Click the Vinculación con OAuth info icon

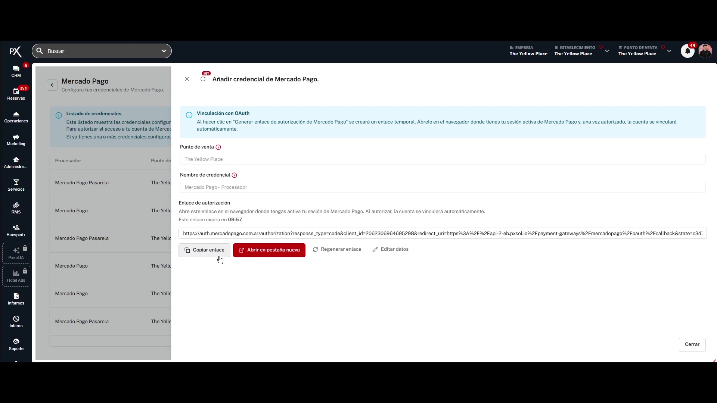(189, 115)
